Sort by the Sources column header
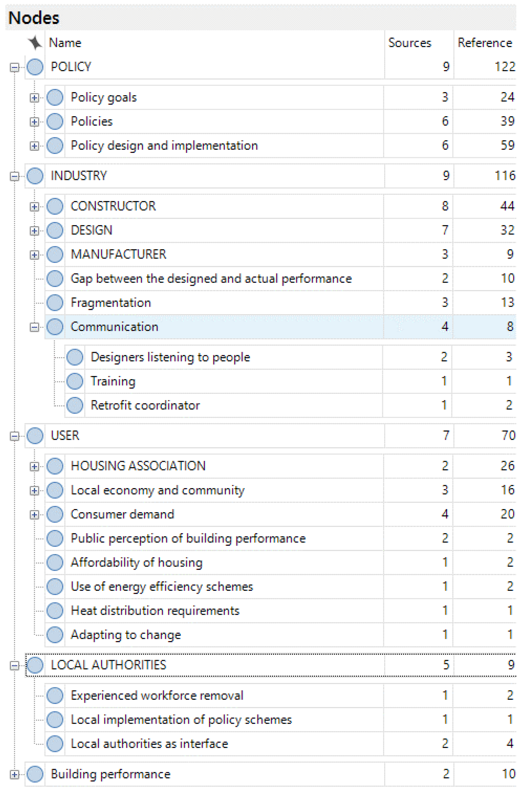 410,43
